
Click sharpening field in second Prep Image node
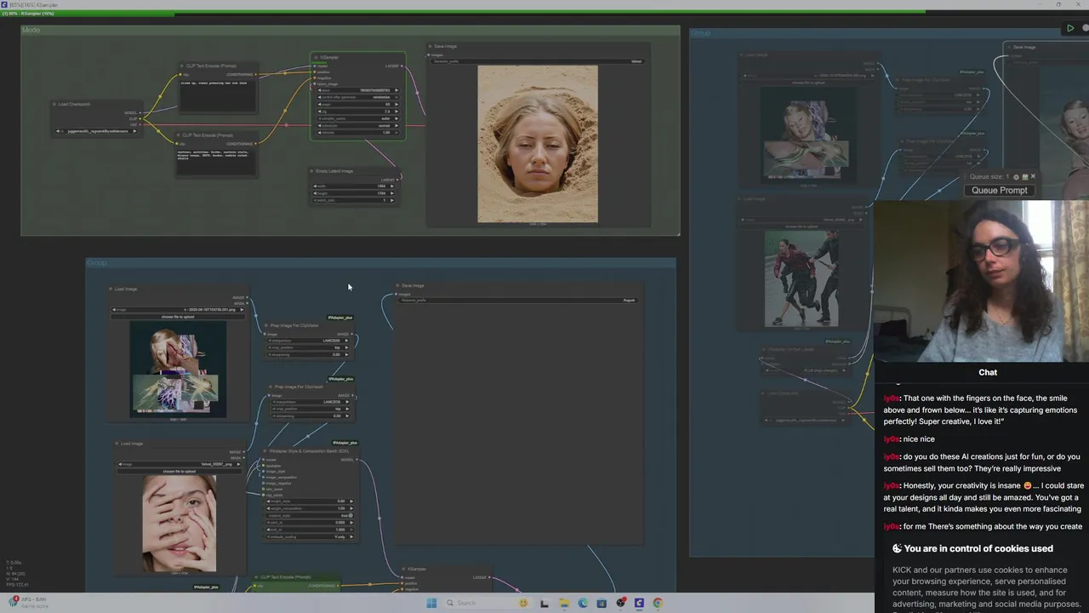pos(311,415)
